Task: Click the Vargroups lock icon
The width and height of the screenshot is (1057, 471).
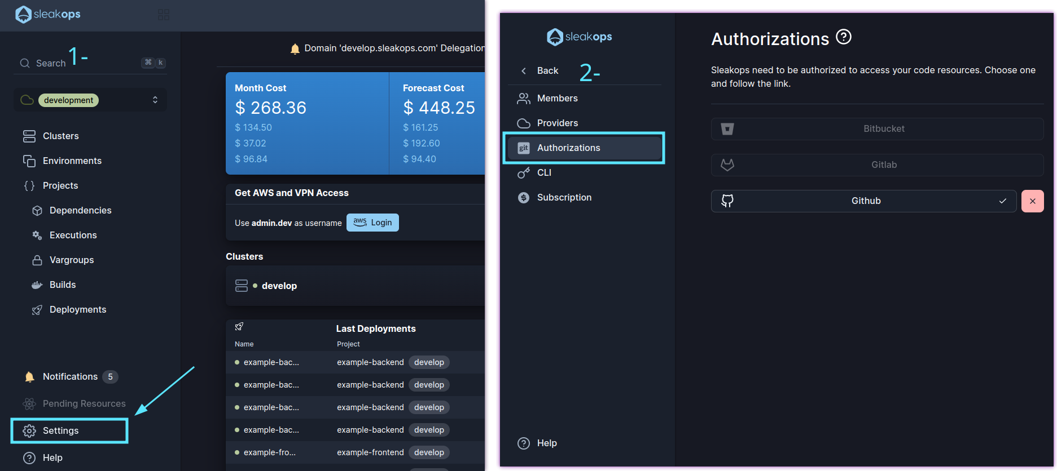Action: click(37, 260)
